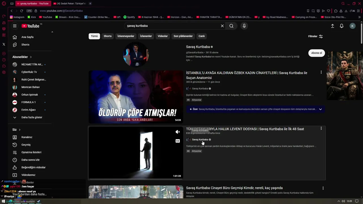Screen dimensions: 363x204
Task: Show more bookmarks with the double chevron
Action: click(360, 17)
